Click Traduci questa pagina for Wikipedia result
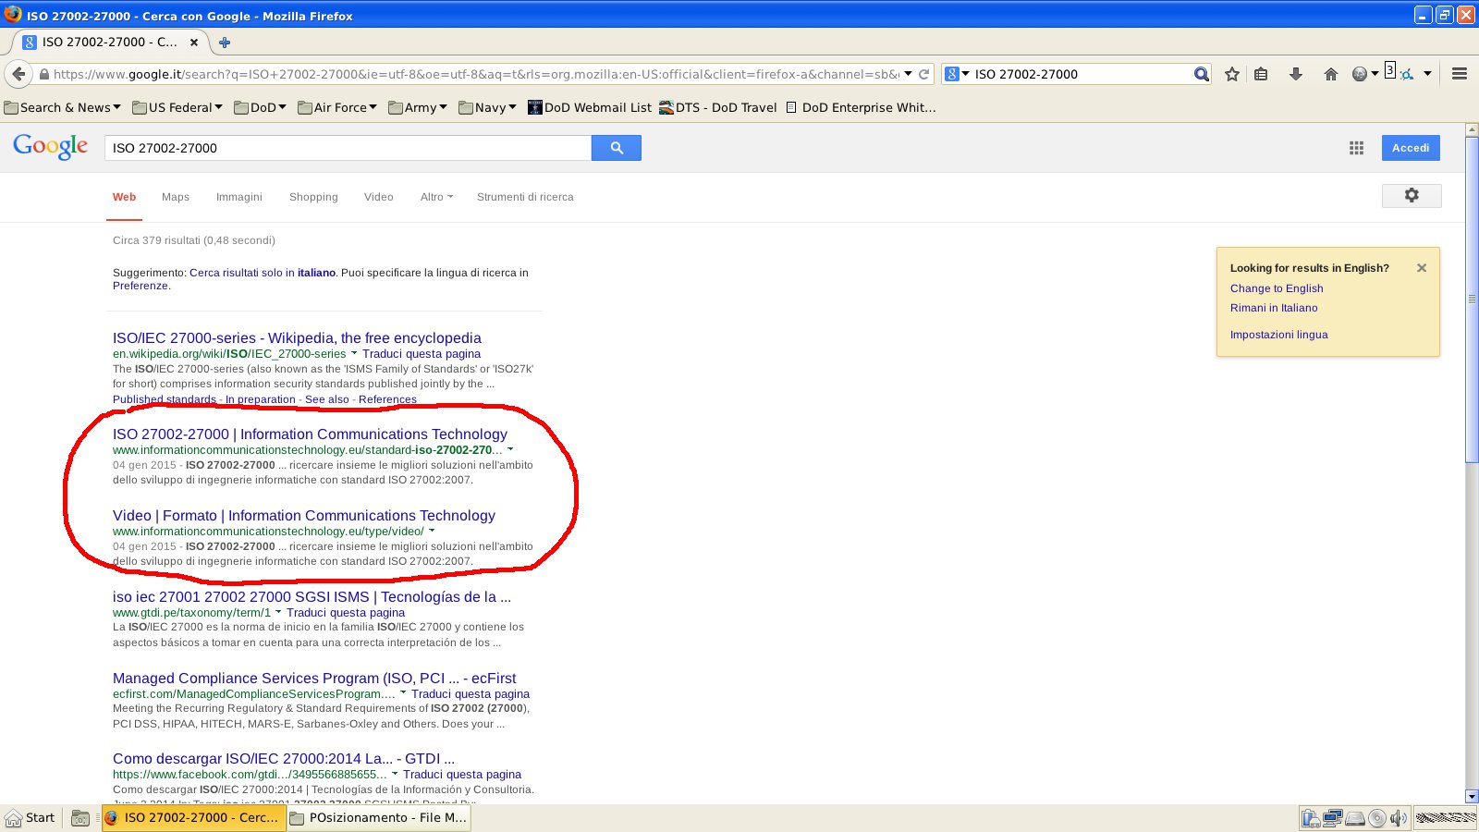The image size is (1479, 832). (422, 354)
